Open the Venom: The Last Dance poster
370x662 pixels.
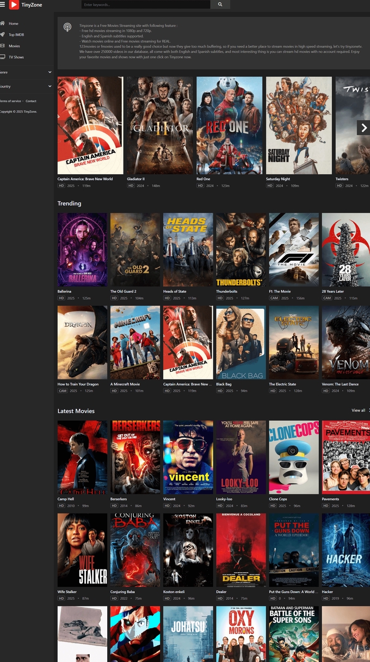pos(346,342)
